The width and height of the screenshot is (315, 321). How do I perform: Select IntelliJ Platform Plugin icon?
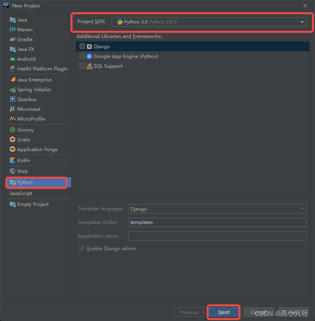13,69
